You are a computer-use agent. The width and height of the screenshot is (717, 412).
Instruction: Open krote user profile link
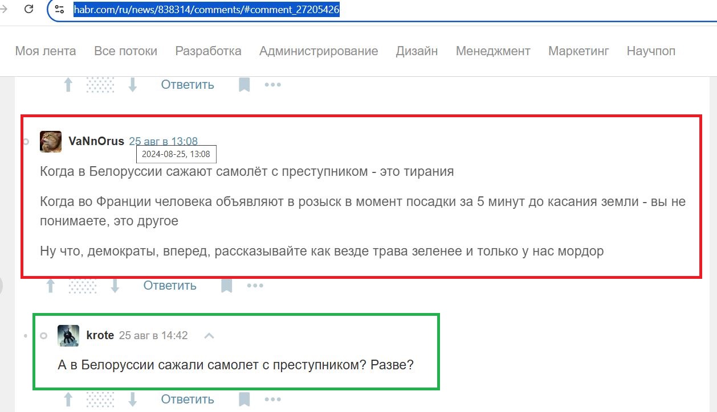coord(100,336)
